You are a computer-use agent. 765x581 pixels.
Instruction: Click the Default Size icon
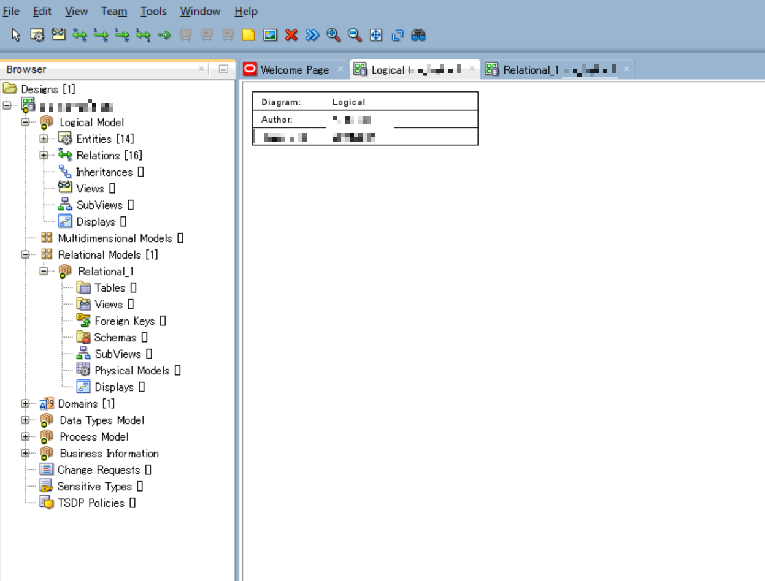tap(398, 35)
